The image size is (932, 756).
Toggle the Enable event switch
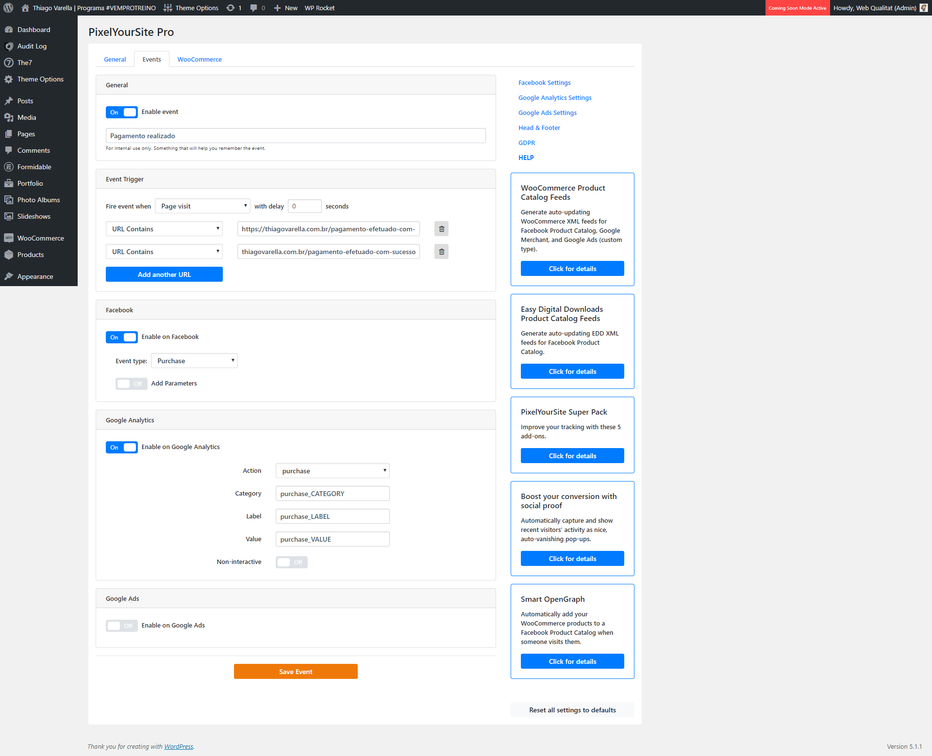point(122,112)
